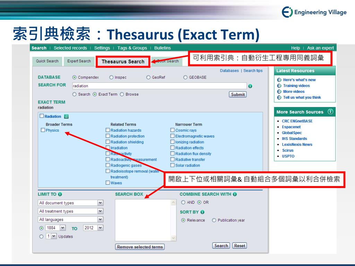Check the Cosmic rays checkbox

[173, 130]
